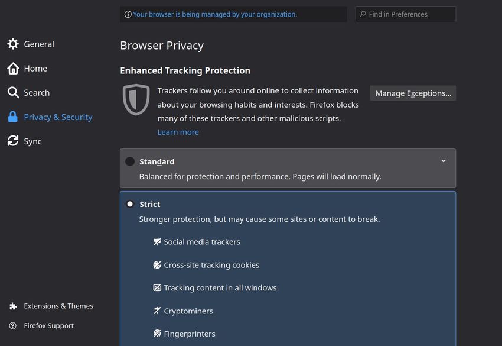Click the Firefox Support question mark icon
The image size is (502, 346).
coord(13,326)
